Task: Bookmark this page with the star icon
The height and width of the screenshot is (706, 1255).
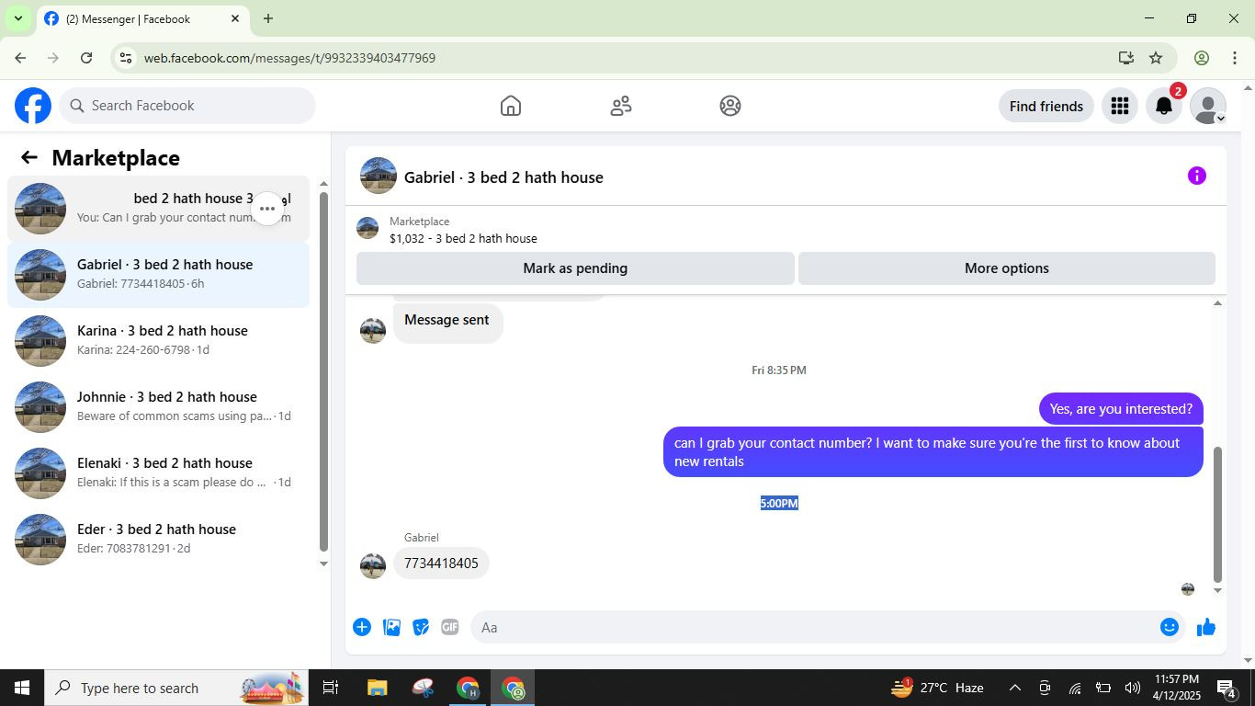Action: coord(1156,58)
